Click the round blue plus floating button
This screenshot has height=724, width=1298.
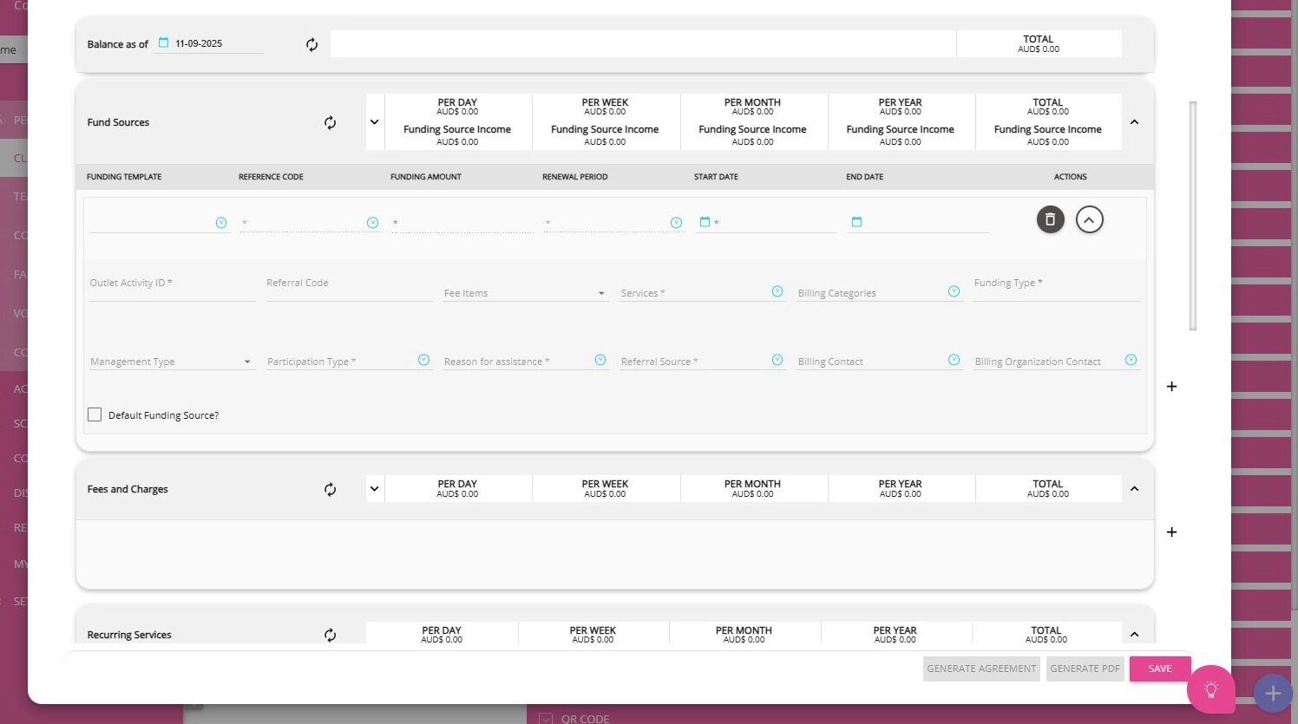(1273, 694)
